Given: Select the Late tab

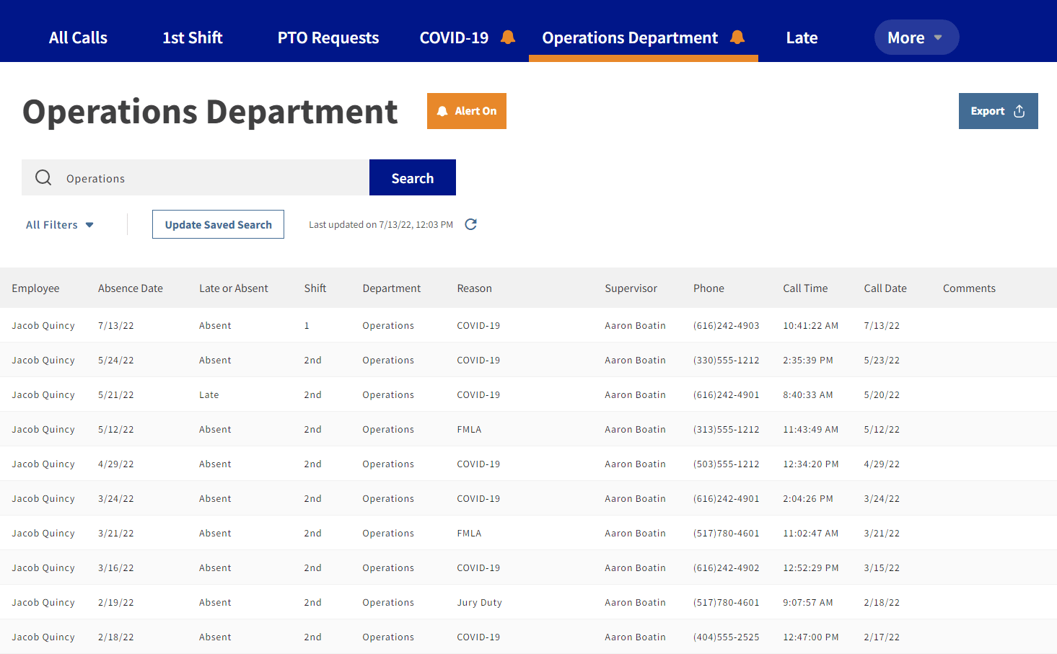Looking at the screenshot, I should 802,37.
